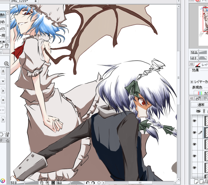Fit canvas to window with square icon

click(x=53, y=183)
